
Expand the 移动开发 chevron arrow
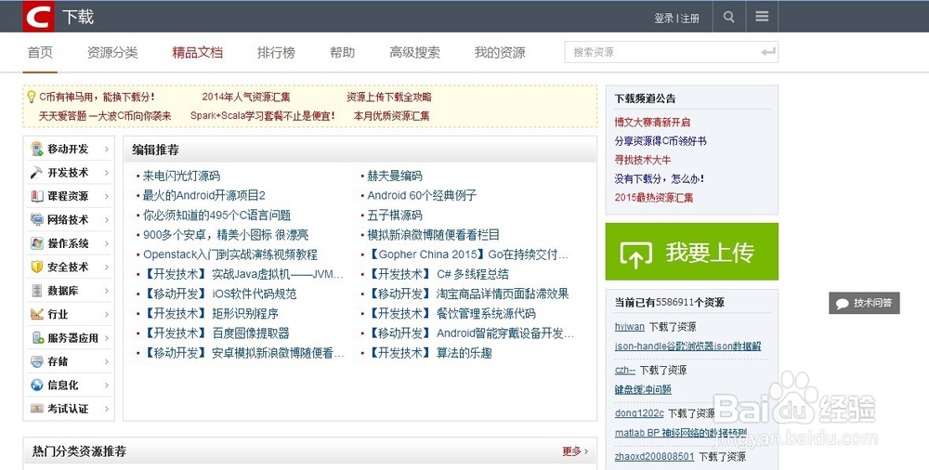pyautogui.click(x=107, y=149)
